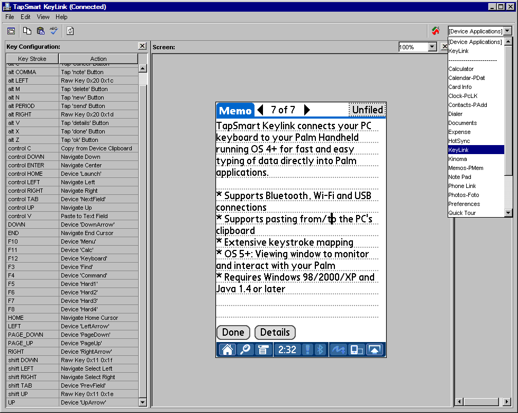Click the copy icon in the toolbar
The width and height of the screenshot is (518, 413).
click(27, 31)
